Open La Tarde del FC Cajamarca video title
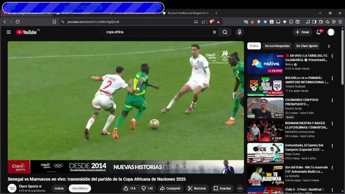Screen dimensions: 345x194 click(x=306, y=58)
